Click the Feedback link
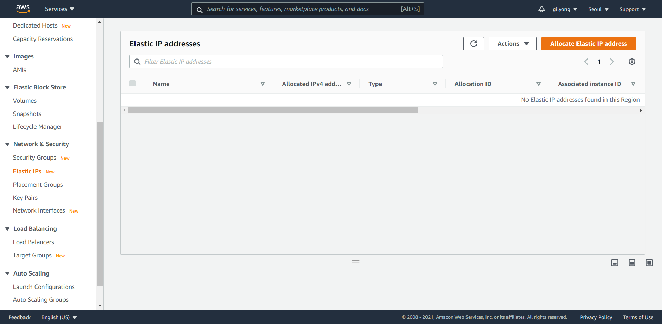662x324 pixels. 20,317
